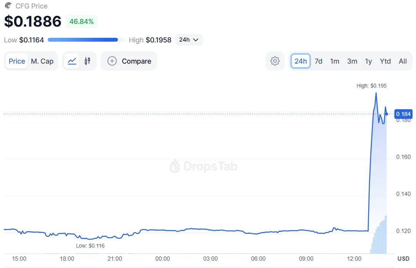Switch to candlestick chart view
416x268 pixels.
[87, 61]
